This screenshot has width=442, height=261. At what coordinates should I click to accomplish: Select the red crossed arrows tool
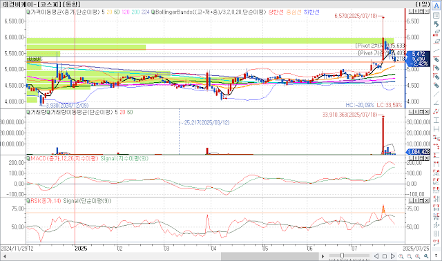pyautogui.click(x=436, y=146)
